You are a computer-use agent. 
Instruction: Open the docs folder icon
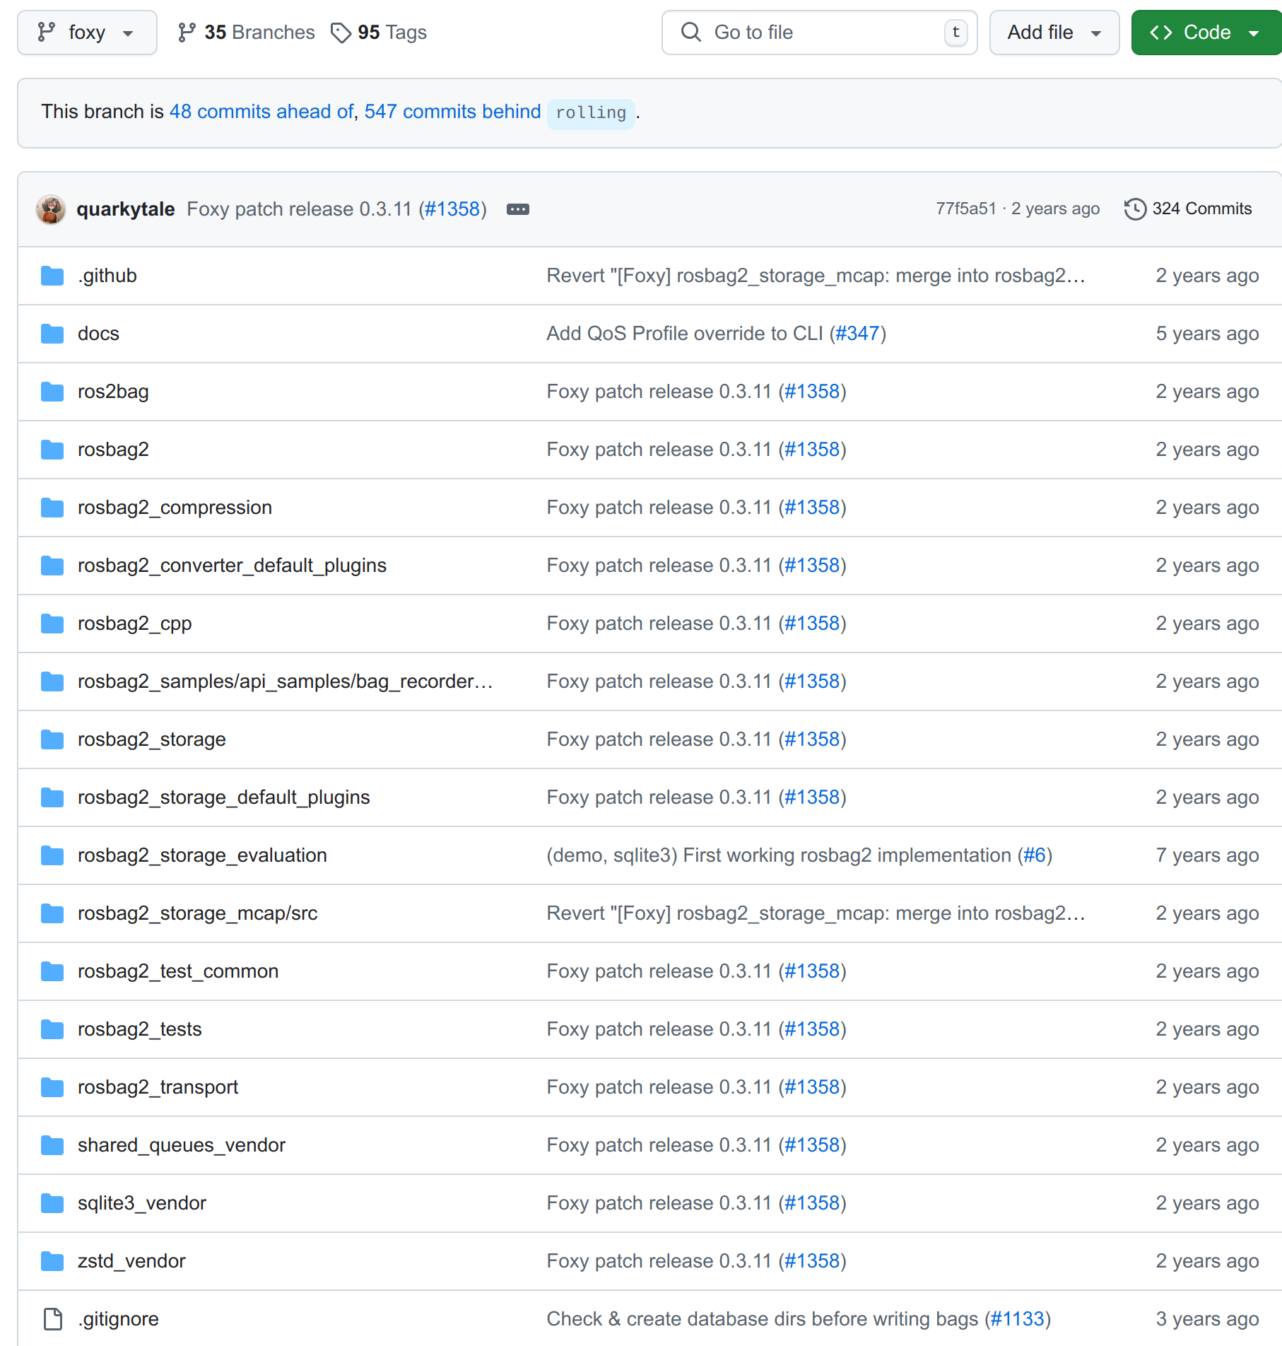click(52, 334)
